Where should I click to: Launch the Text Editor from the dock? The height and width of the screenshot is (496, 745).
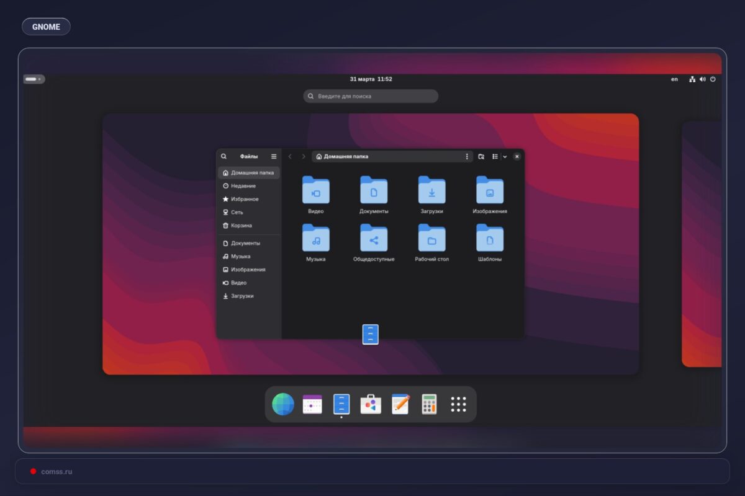coord(400,404)
